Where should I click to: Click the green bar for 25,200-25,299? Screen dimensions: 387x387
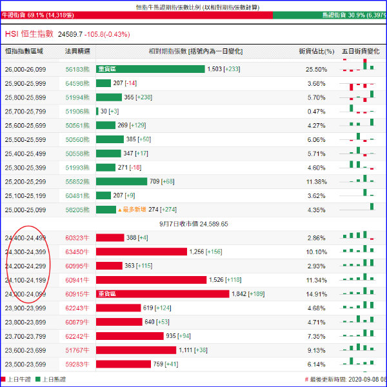click(x=121, y=181)
